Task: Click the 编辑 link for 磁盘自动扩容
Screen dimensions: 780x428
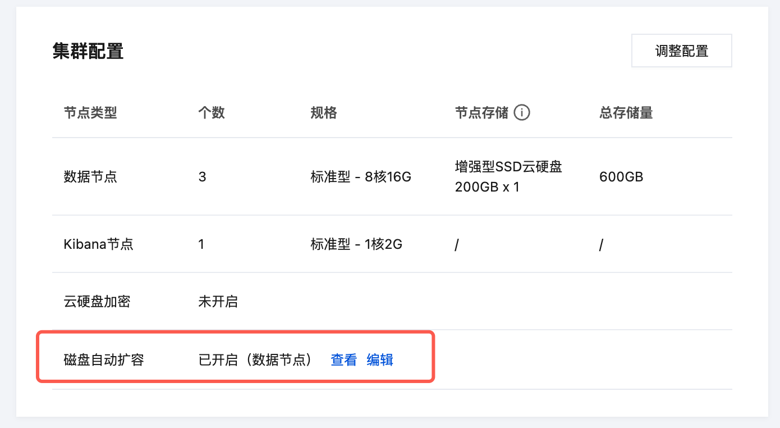Action: click(x=380, y=359)
